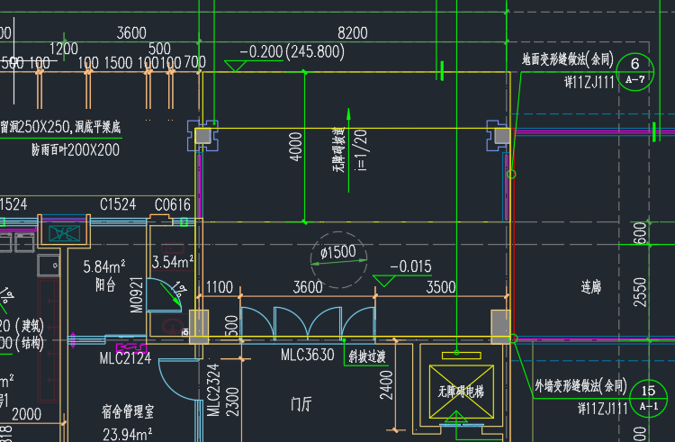Click the -0.200(245.800) elevation label
The width and height of the screenshot is (675, 442).
292,51
